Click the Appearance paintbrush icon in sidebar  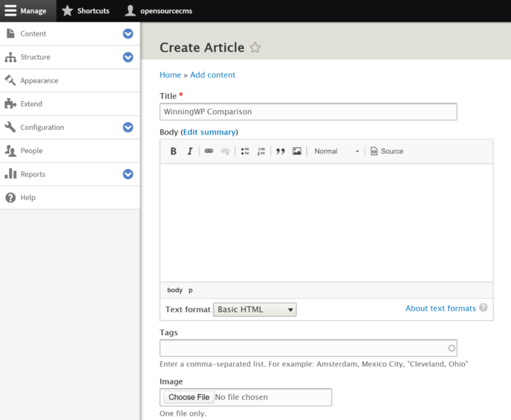point(10,80)
